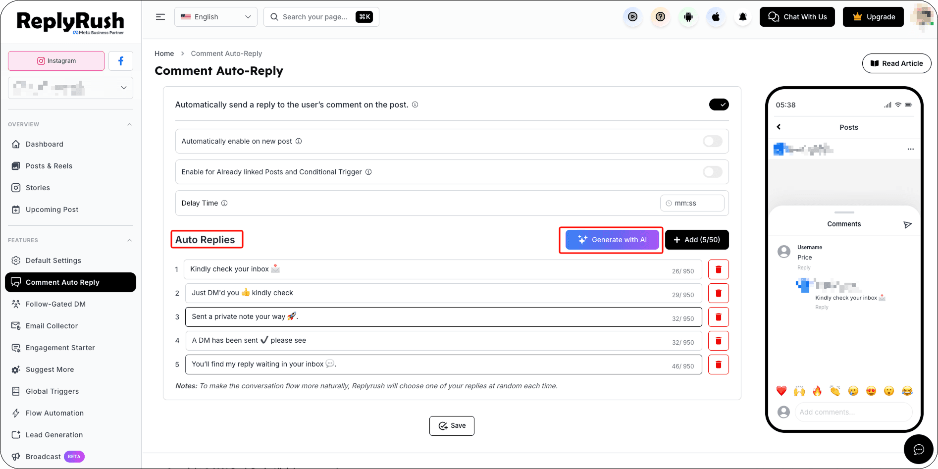Click the Add (5/50) button

click(x=697, y=240)
